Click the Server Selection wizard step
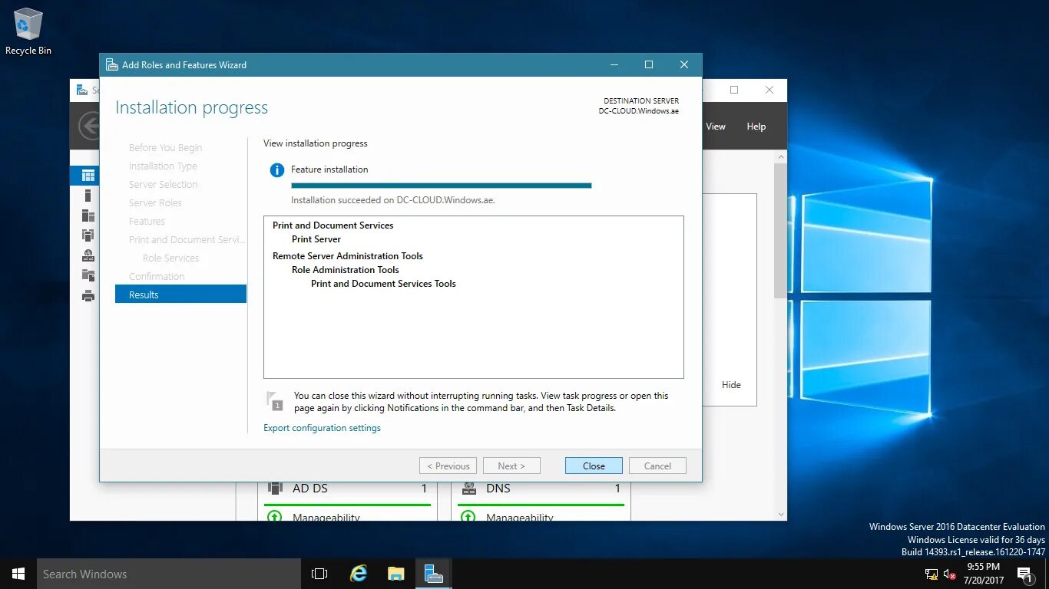This screenshot has width=1049, height=589. (163, 184)
